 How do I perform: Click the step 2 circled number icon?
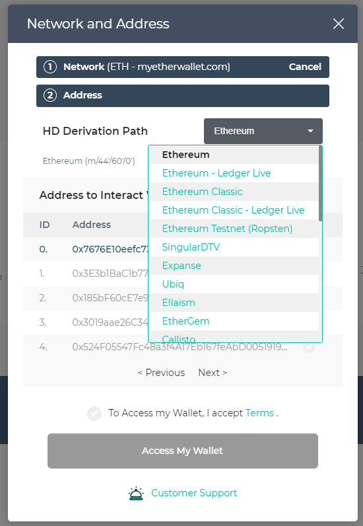50,96
